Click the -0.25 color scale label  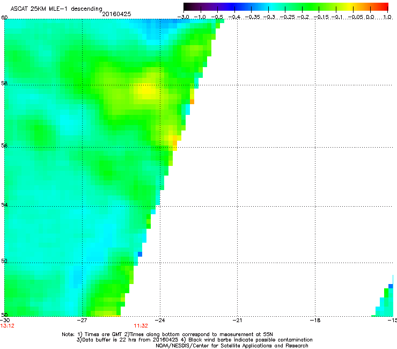point(288,17)
